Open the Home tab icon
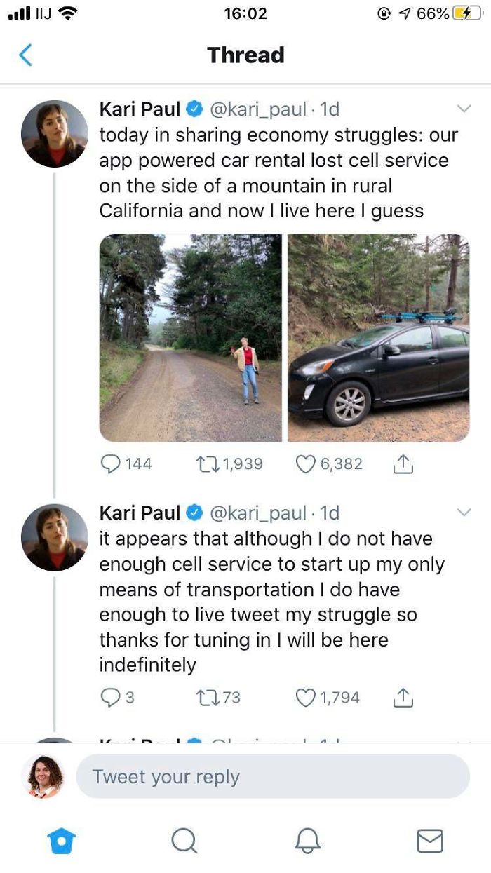The width and height of the screenshot is (491, 873). tap(62, 841)
